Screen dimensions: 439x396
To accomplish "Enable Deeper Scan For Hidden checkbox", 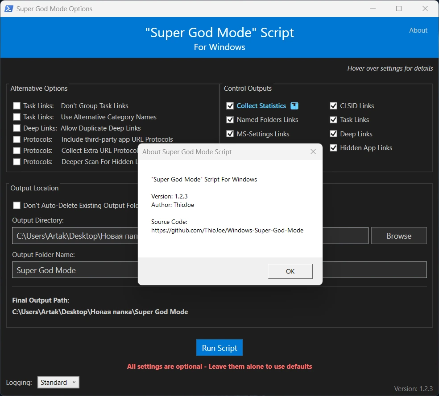I will (x=17, y=162).
